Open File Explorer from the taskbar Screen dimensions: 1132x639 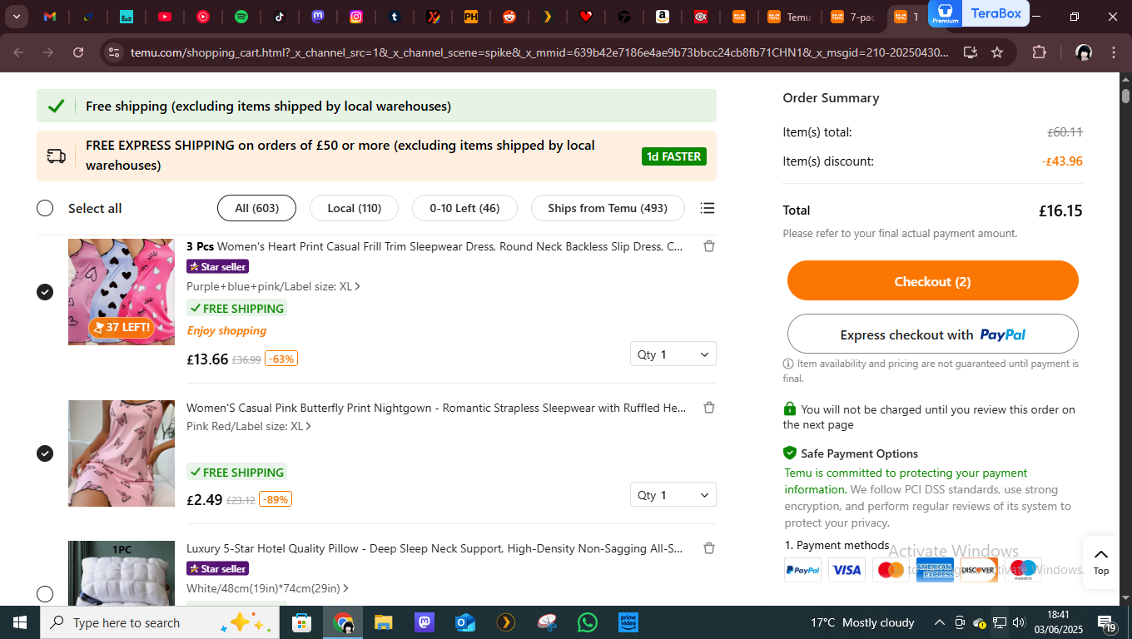pos(383,622)
